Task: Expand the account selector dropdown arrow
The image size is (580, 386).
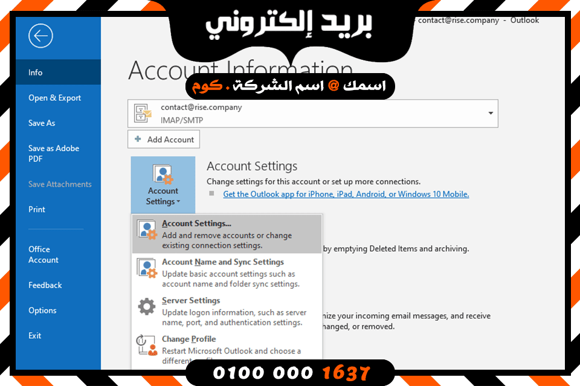Action: pyautogui.click(x=491, y=113)
